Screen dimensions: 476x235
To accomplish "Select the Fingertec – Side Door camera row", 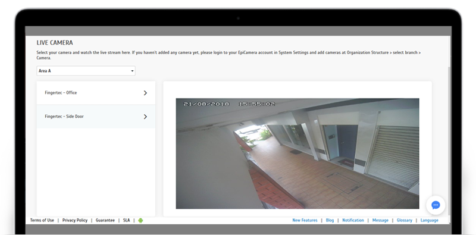I will 96,117.
